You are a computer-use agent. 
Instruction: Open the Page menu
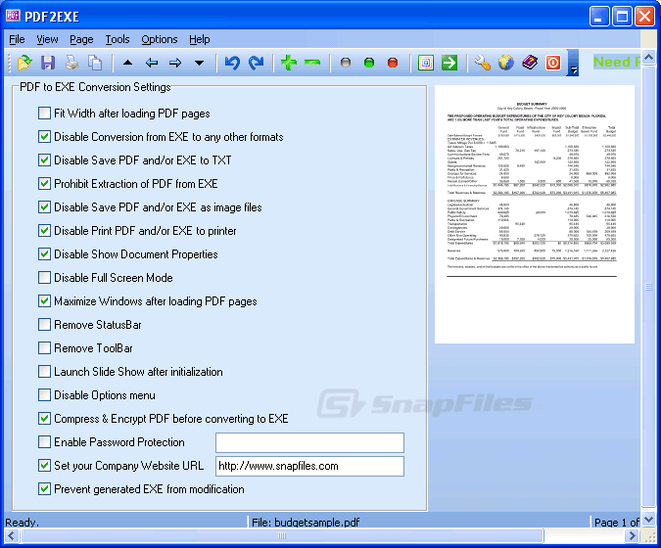81,39
